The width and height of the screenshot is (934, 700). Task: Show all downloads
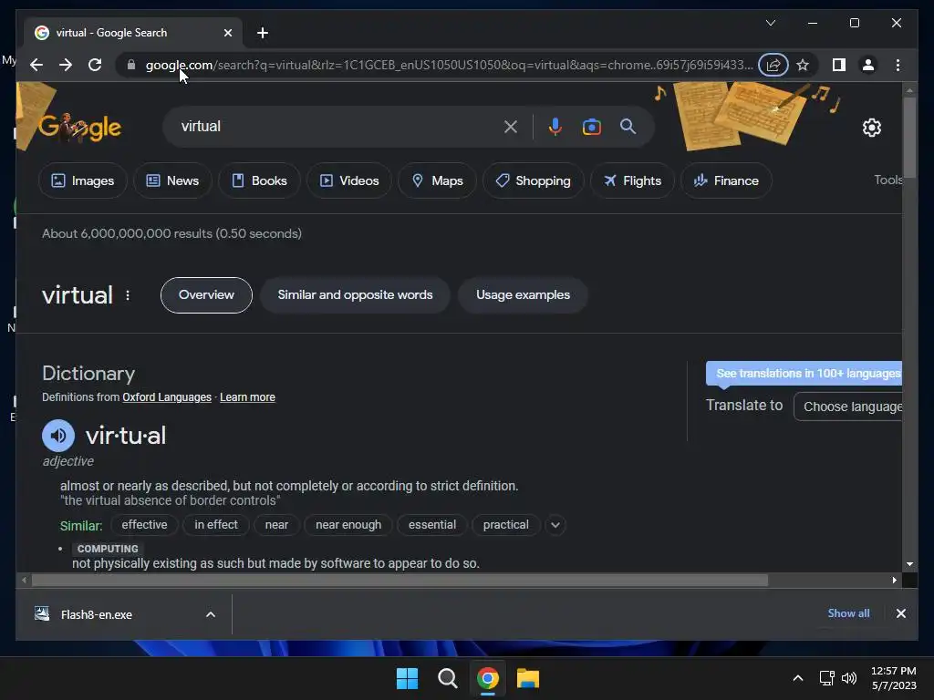click(848, 613)
